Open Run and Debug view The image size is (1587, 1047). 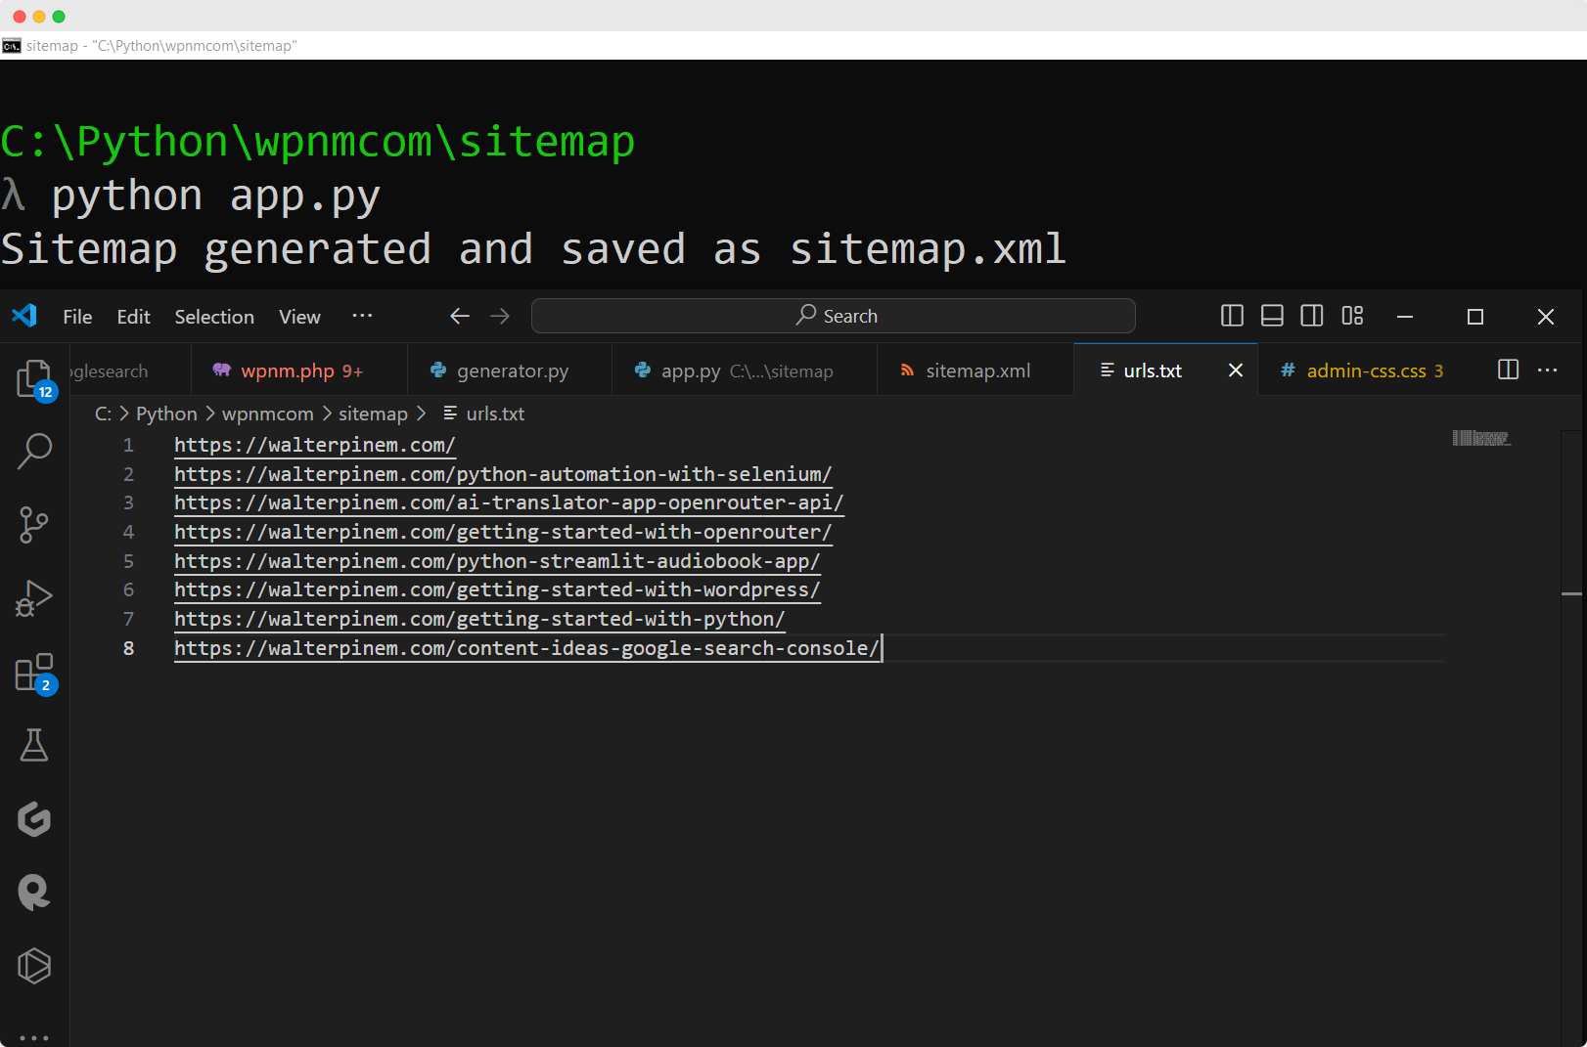(x=35, y=598)
